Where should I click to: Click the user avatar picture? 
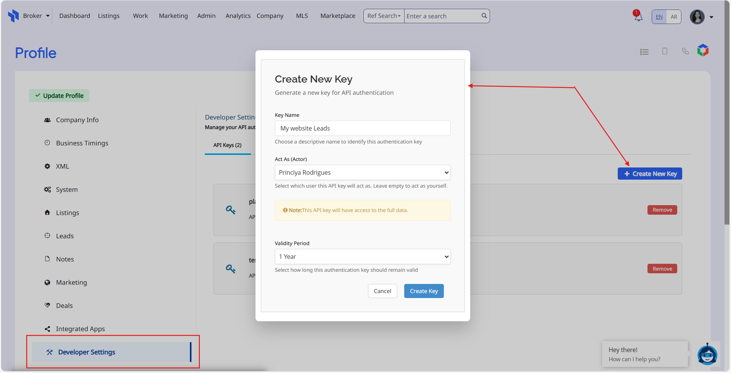tap(697, 17)
